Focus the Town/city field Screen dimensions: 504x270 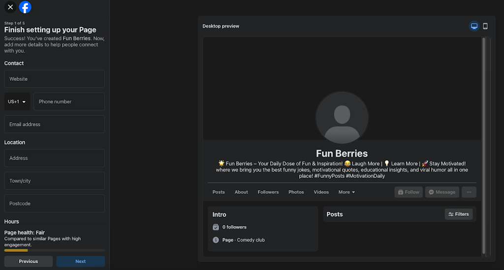tap(54, 181)
